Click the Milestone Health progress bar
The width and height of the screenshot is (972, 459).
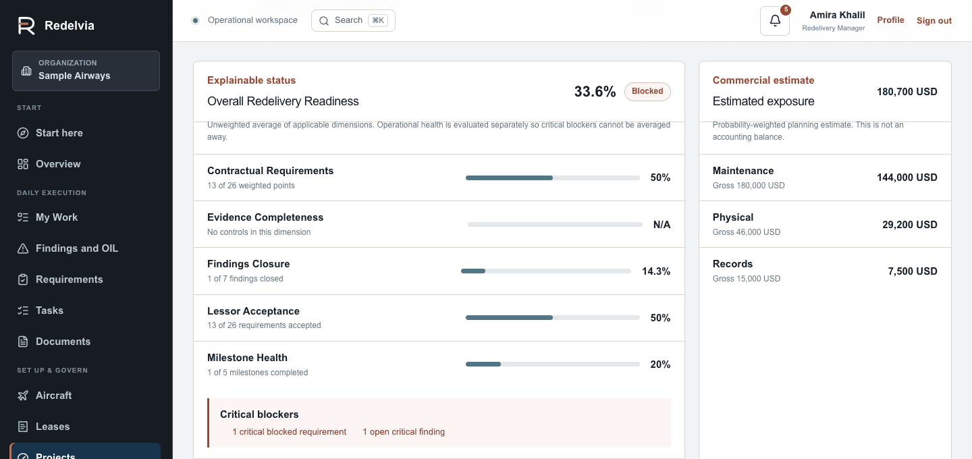coord(553,364)
